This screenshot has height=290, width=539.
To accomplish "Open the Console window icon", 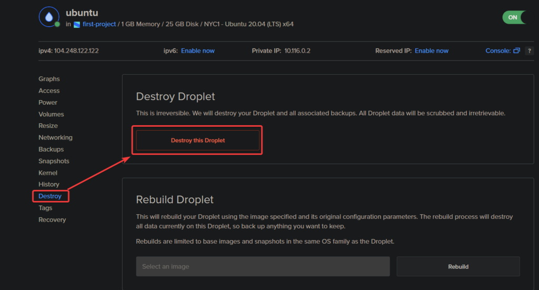I will coord(516,51).
